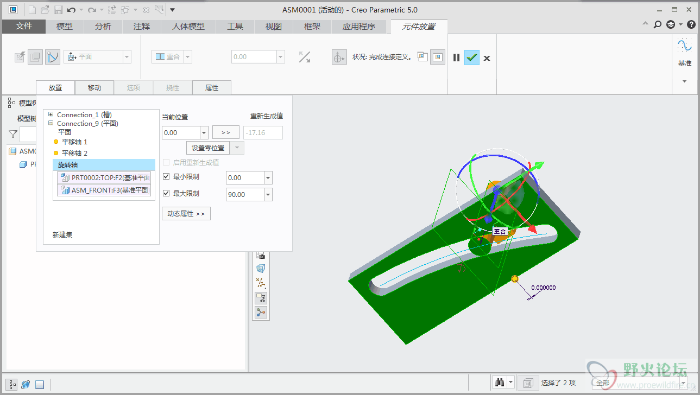Click the >> position transfer button
Screen dimensions: 700x395
point(226,132)
